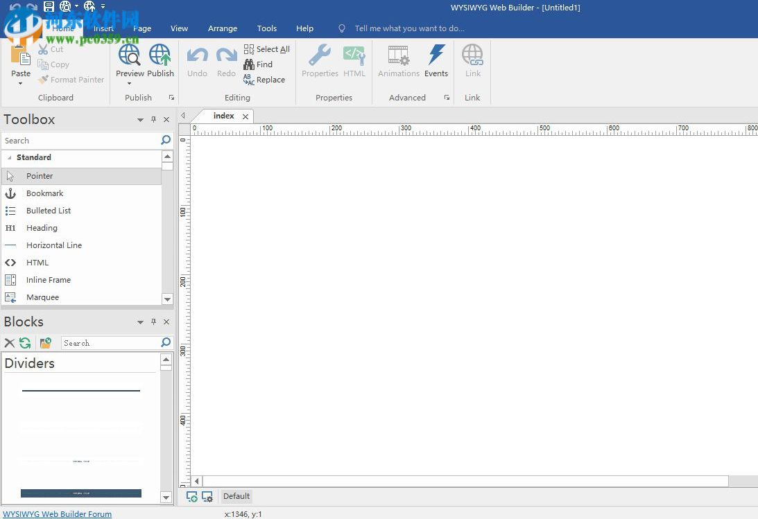Choose the Bulleted List tool
The width and height of the screenshot is (758, 519).
tap(49, 211)
